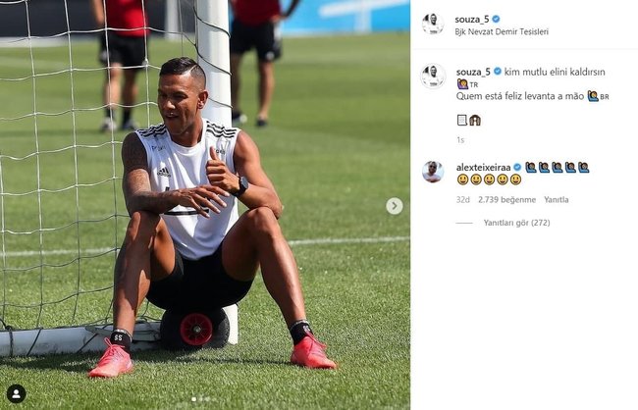Open souza_5 username in caption
This screenshot has height=410, width=638.
pos(473,72)
